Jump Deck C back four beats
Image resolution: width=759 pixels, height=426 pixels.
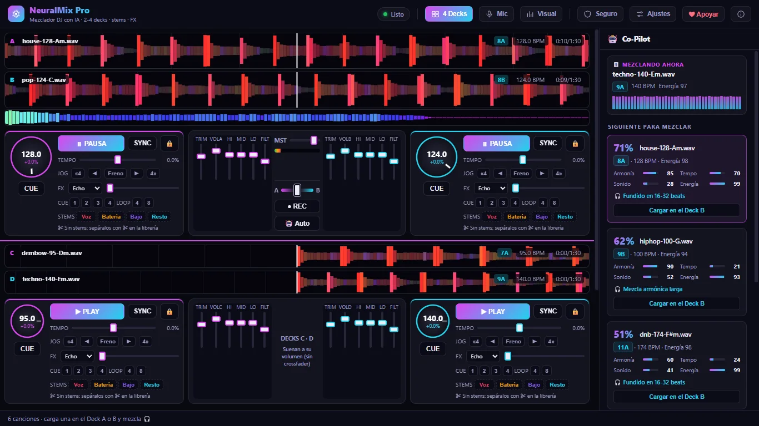pyautogui.click(x=70, y=342)
